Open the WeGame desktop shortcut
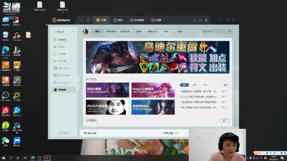This screenshot has height=161, width=287. [17, 36]
